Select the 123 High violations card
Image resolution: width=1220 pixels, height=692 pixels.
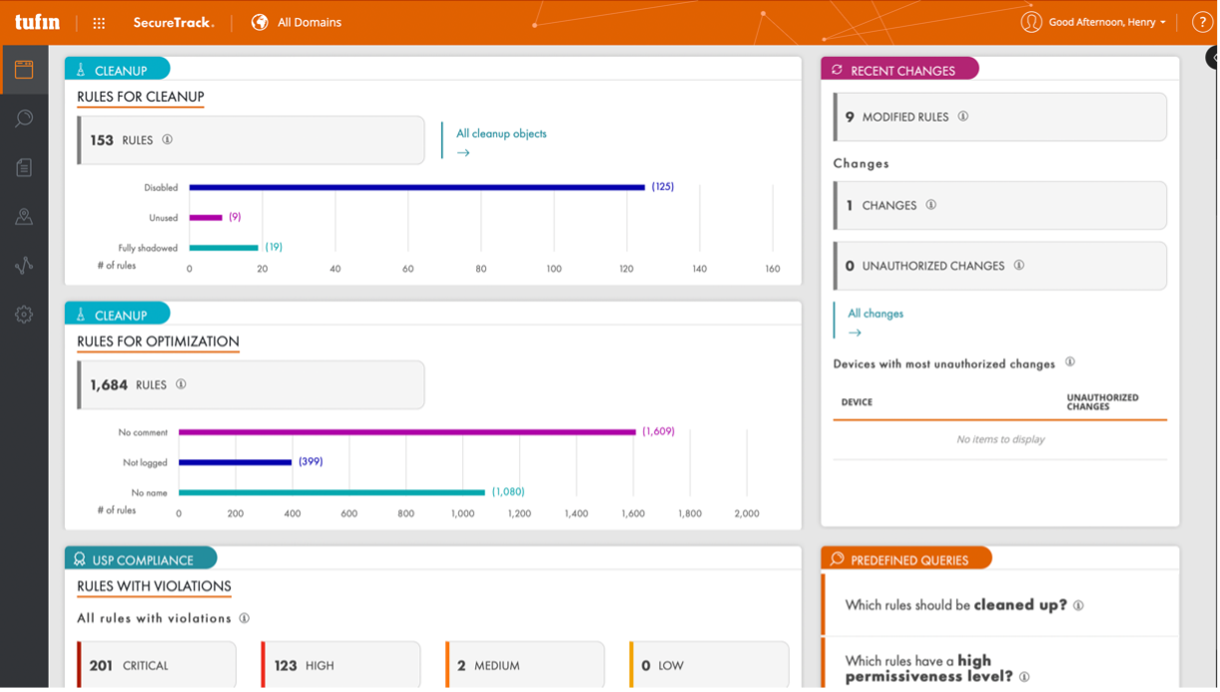(x=340, y=665)
